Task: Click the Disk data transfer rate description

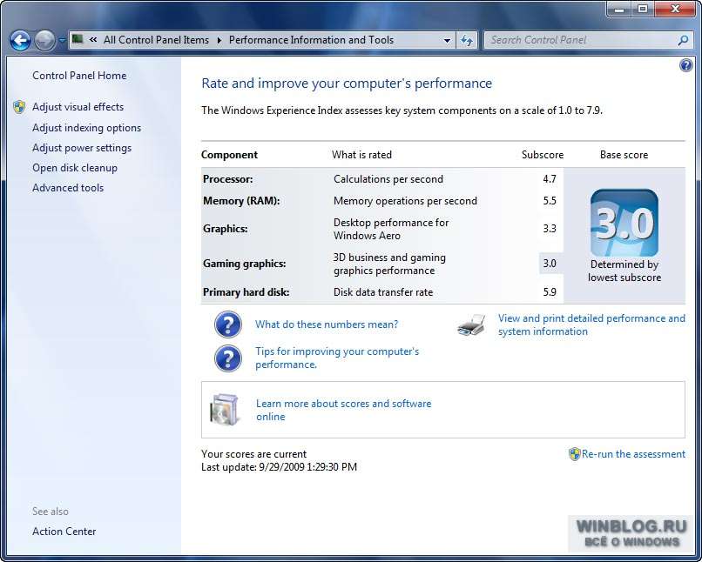Action: tap(383, 292)
